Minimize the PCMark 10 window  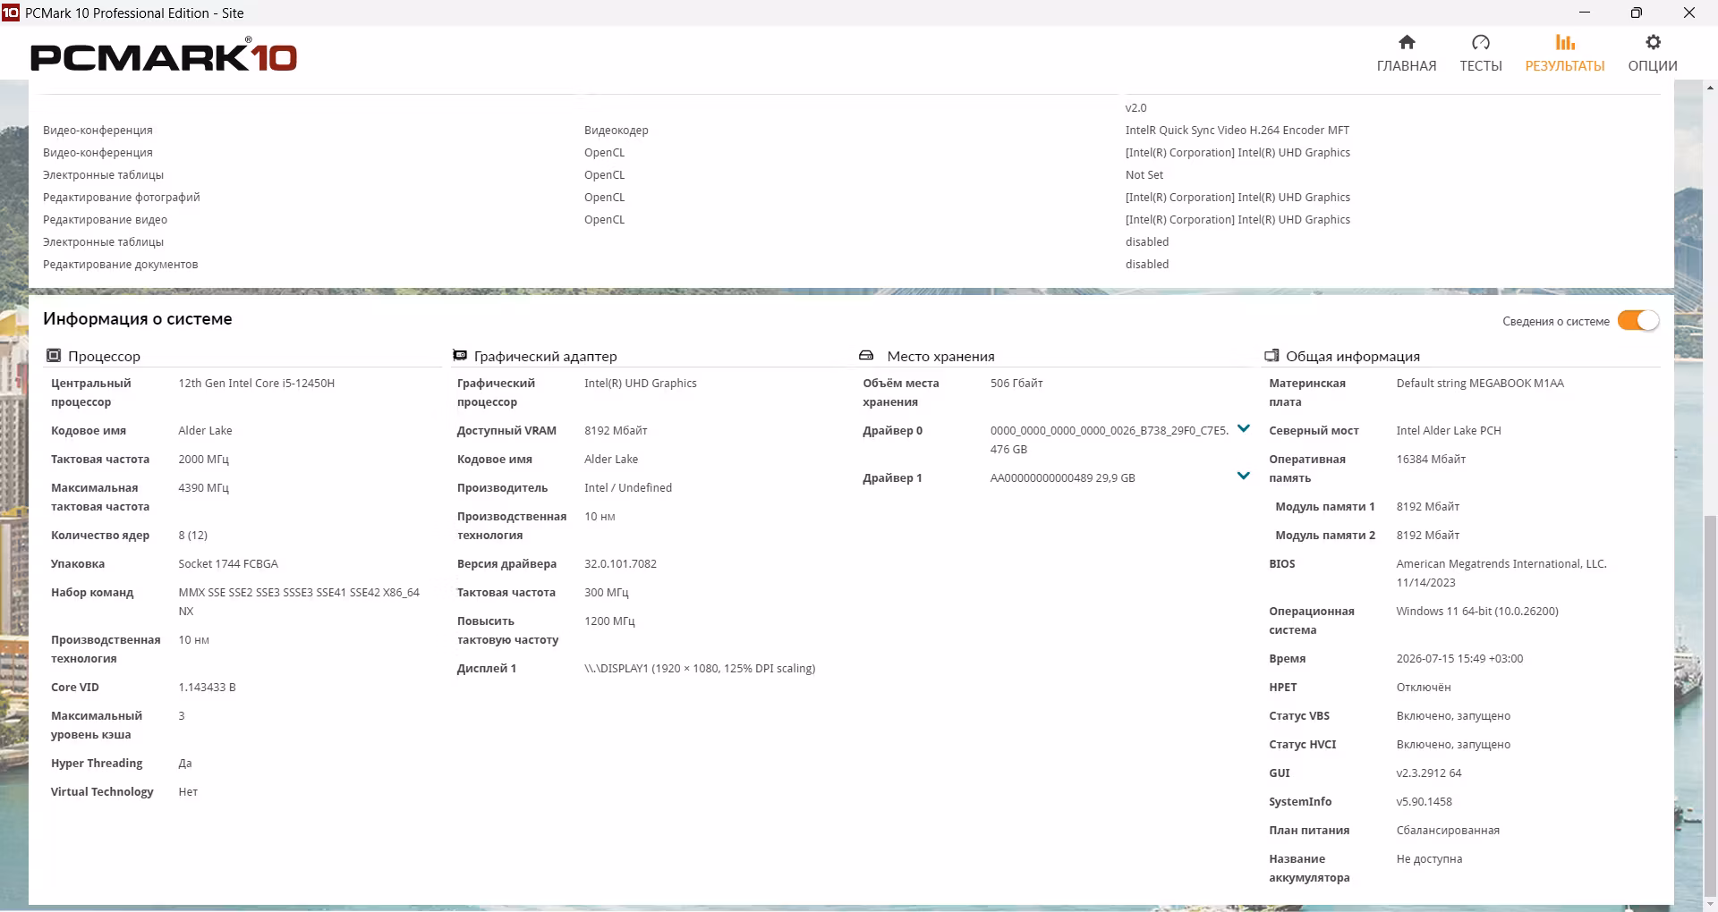(x=1585, y=13)
